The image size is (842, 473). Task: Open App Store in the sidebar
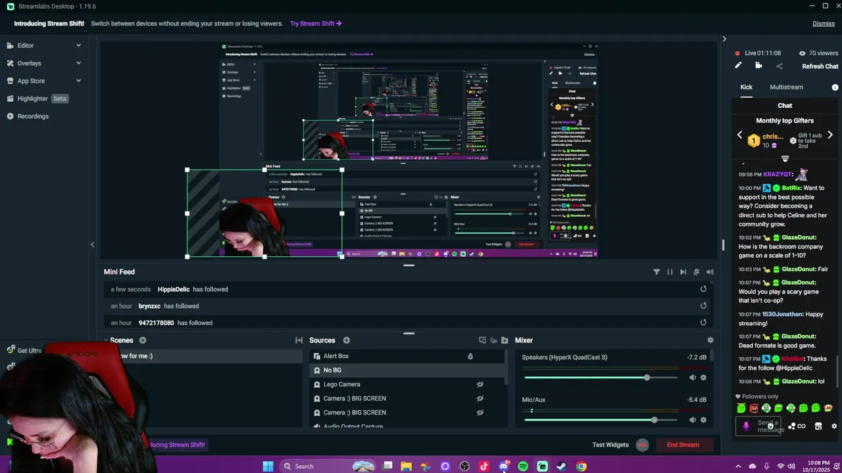31,81
